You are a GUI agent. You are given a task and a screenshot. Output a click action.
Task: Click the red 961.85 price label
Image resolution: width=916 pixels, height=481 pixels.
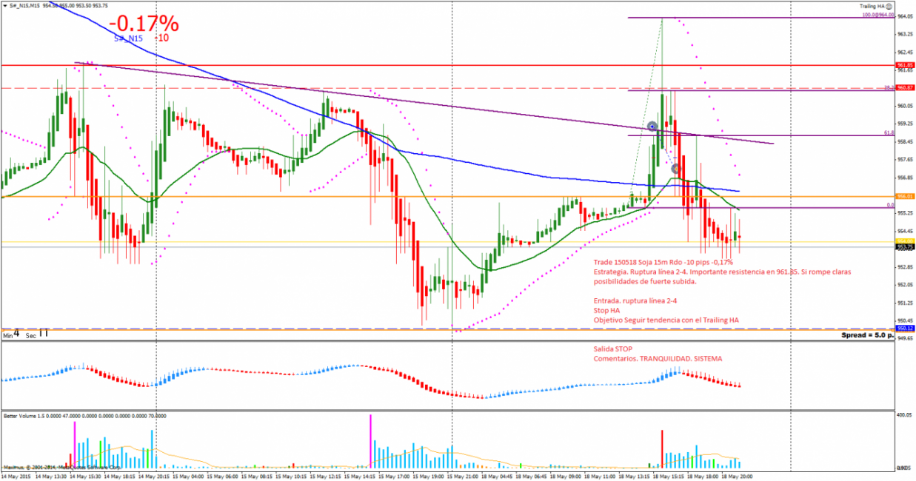904,65
